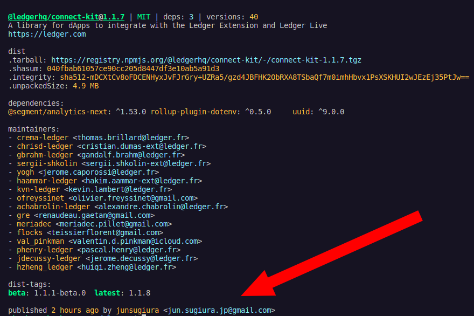Click the connect-kit-1.1.7.tgz tarball URL
Screen dimensions: 474x316
point(206,60)
